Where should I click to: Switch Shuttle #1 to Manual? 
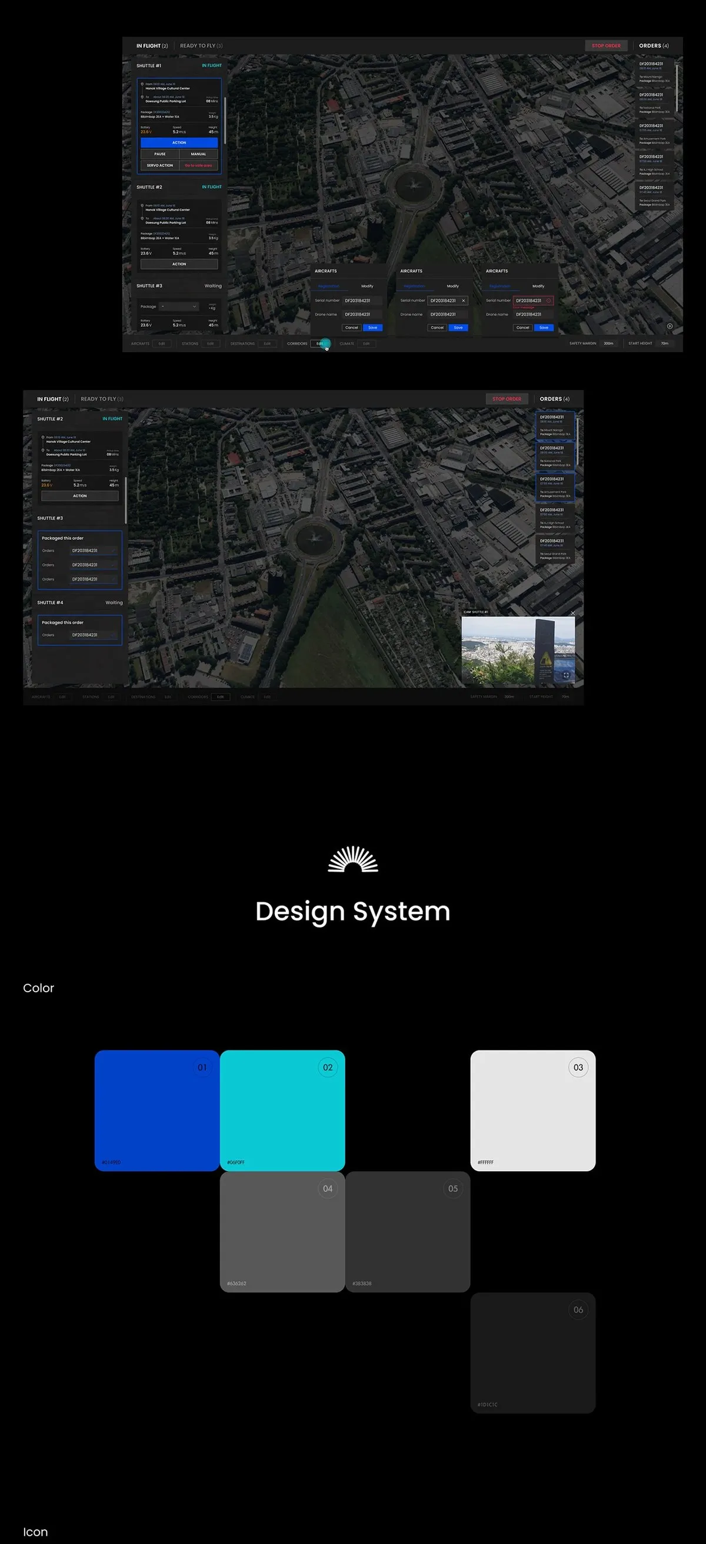coord(198,154)
